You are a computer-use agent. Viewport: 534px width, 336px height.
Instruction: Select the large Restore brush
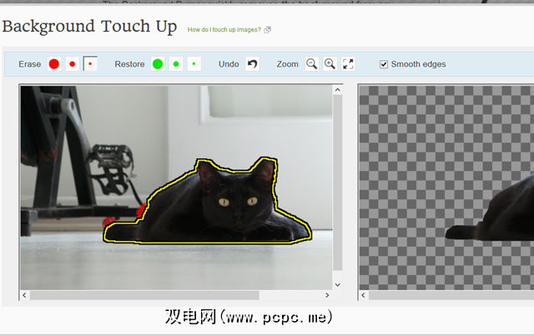pos(158,64)
